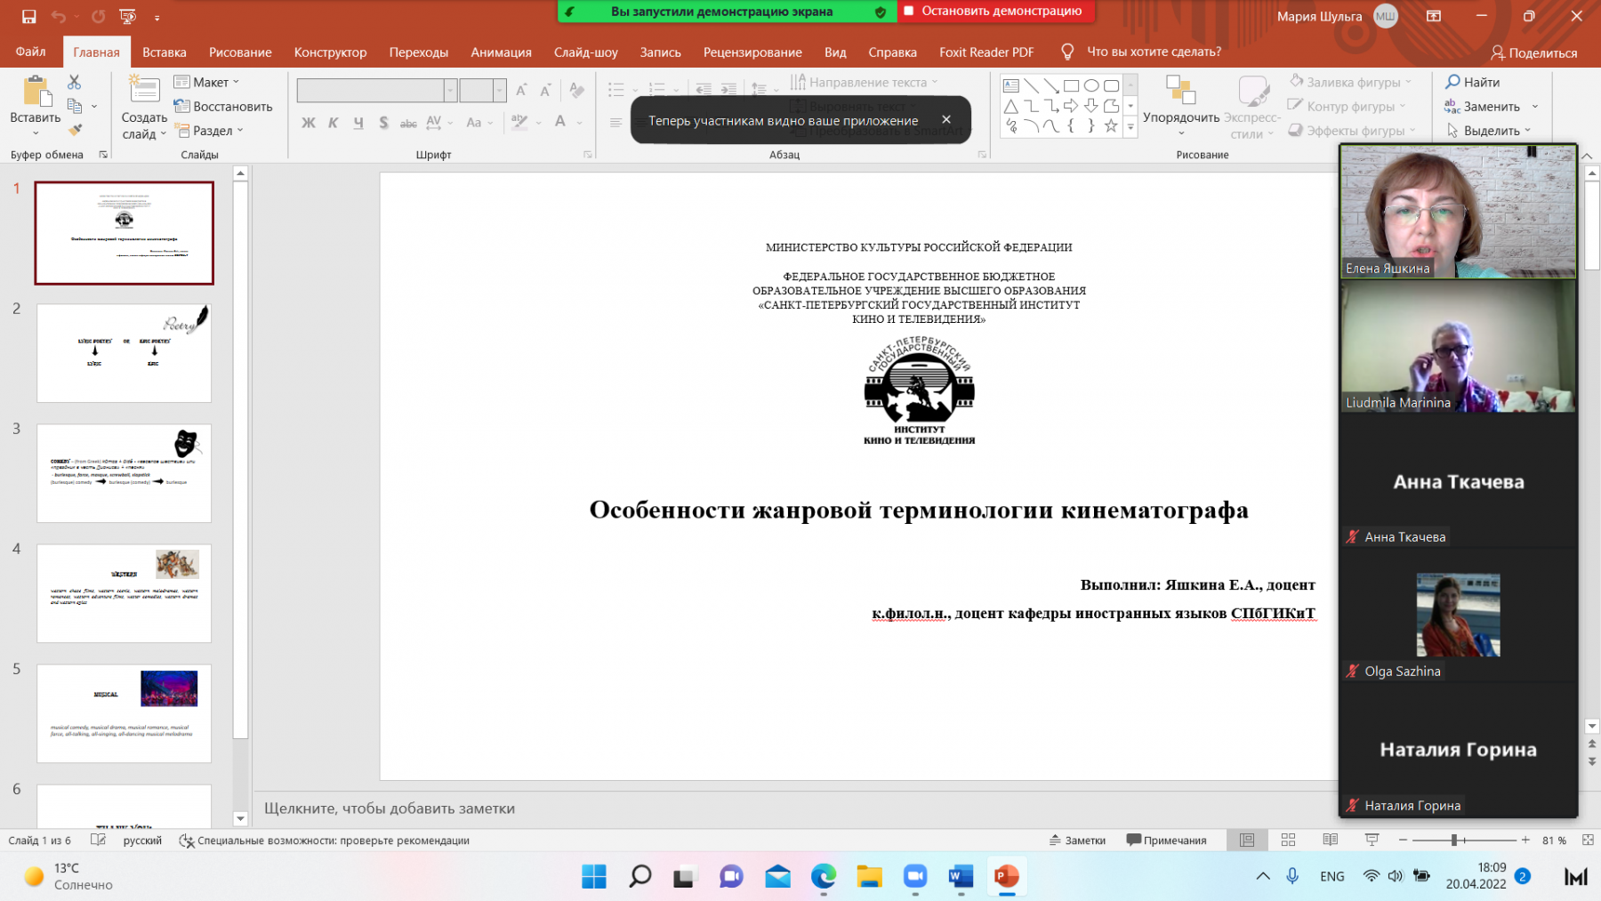Viewport: 1601px width, 901px height.
Task: Fit slide to current window icon
Action: point(1588,840)
